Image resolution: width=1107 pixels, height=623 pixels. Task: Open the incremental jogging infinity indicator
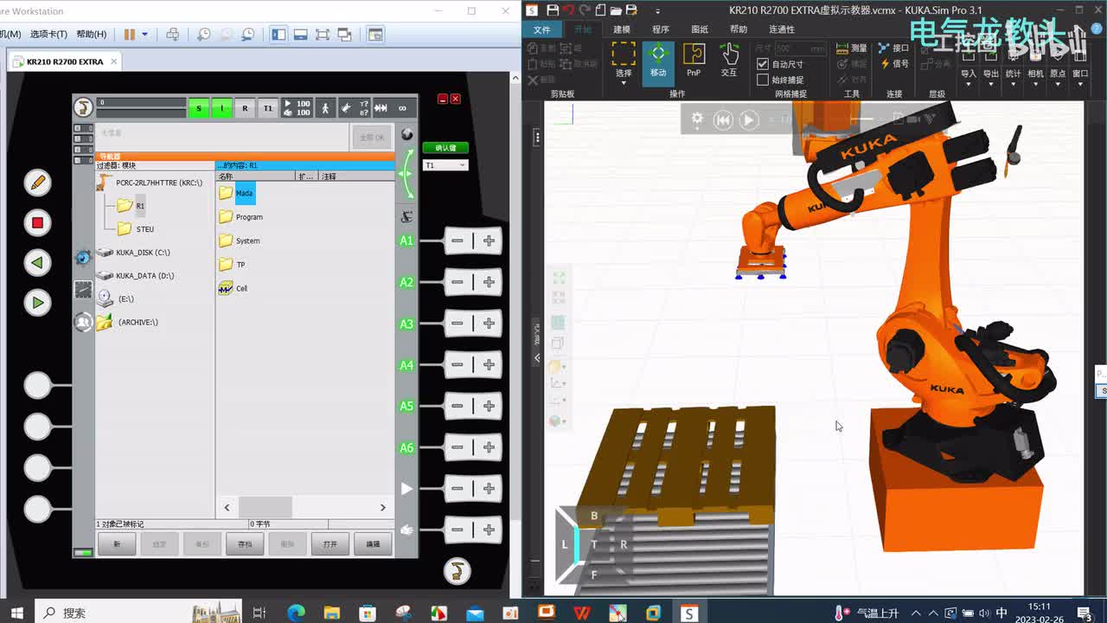tap(402, 108)
